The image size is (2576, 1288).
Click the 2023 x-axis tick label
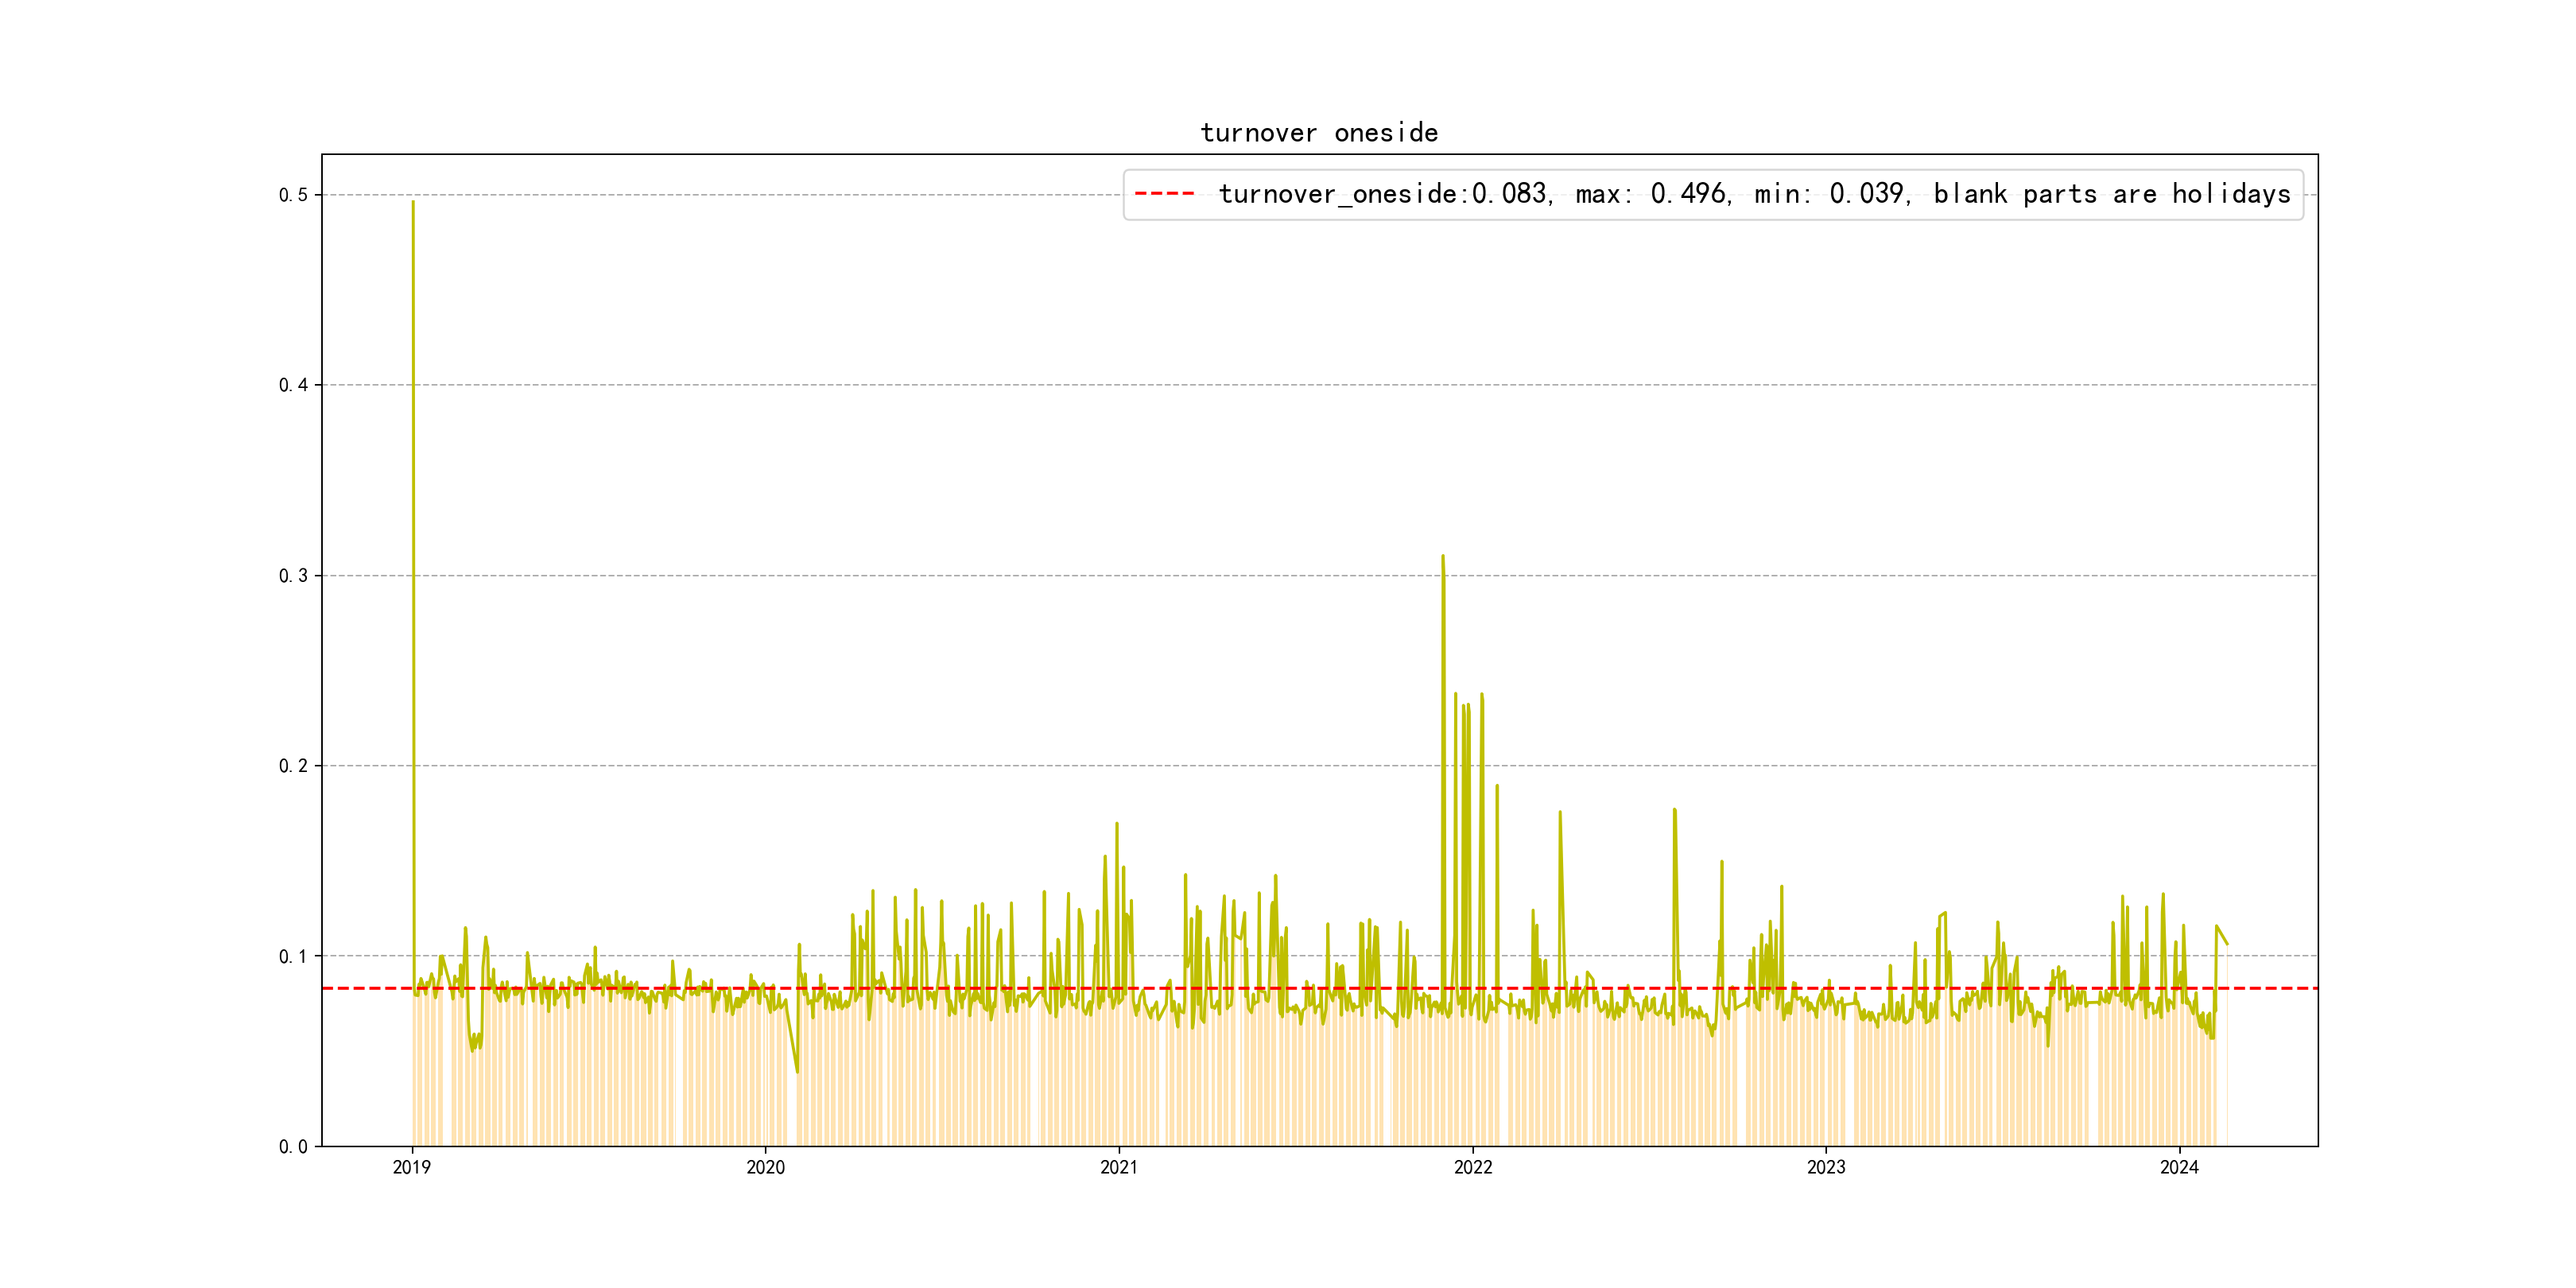tap(1826, 1167)
